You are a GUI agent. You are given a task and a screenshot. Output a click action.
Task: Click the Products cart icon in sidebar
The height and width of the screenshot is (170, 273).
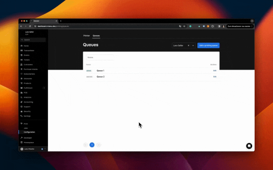[x=22, y=83]
